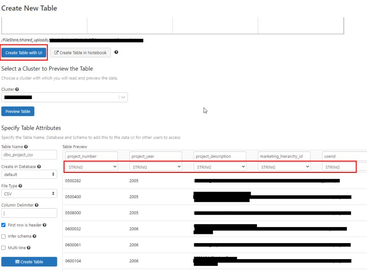367x271 pixels.
Task: Click help icon beside First row is header
Action: [x=45, y=225]
